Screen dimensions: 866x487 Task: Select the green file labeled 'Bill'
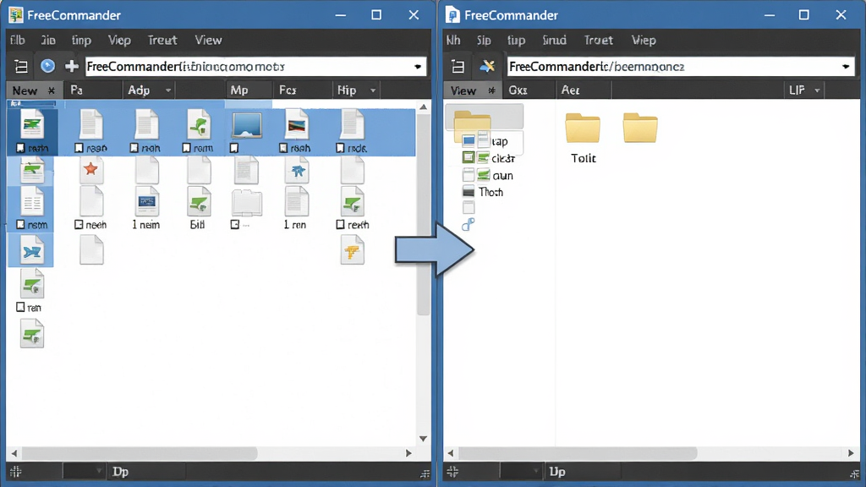pos(199,202)
